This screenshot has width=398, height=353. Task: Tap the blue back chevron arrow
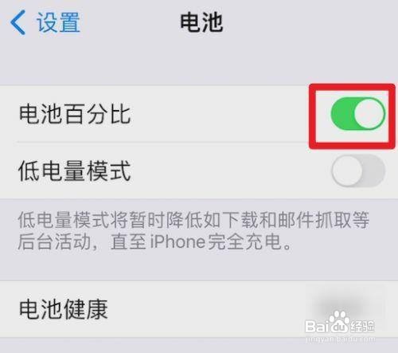tap(18, 22)
